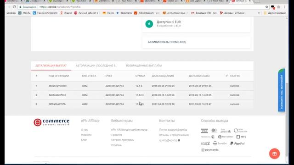
Task: Open the Chrome three-dot menu
Action: [x=284, y=7]
